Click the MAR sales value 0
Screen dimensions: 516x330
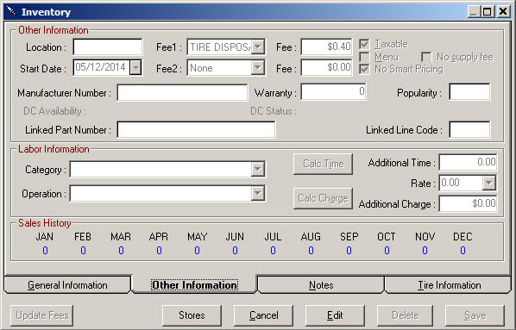pos(121,251)
